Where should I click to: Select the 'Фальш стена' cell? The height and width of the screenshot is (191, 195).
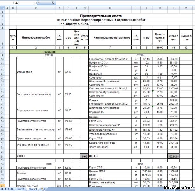click(36, 72)
